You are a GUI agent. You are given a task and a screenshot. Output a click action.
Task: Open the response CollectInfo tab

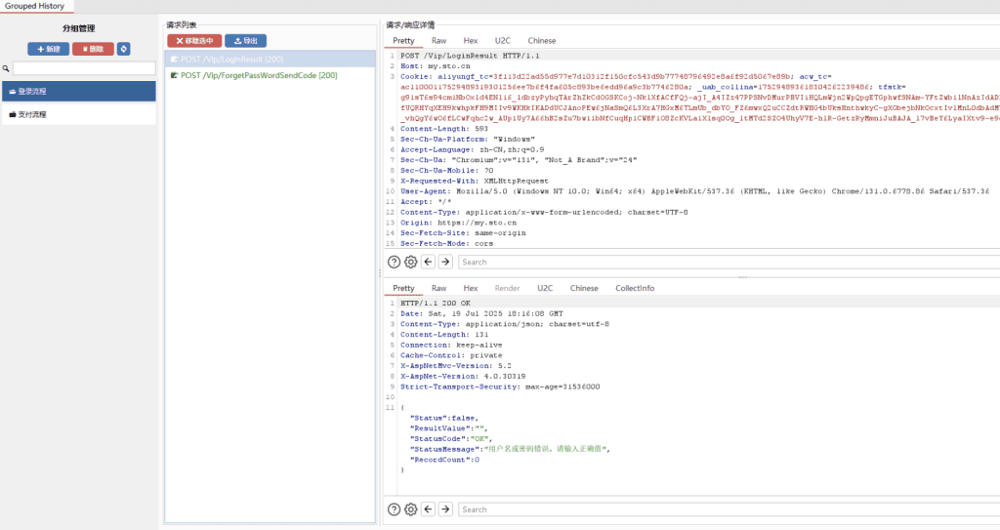635,288
